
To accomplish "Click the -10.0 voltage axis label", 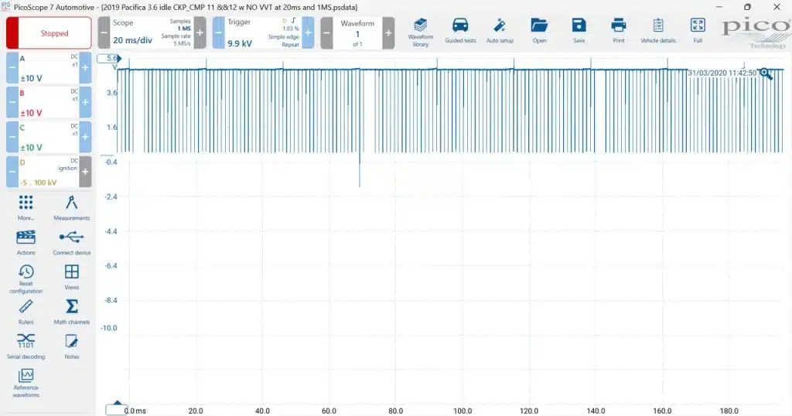I will coord(108,328).
